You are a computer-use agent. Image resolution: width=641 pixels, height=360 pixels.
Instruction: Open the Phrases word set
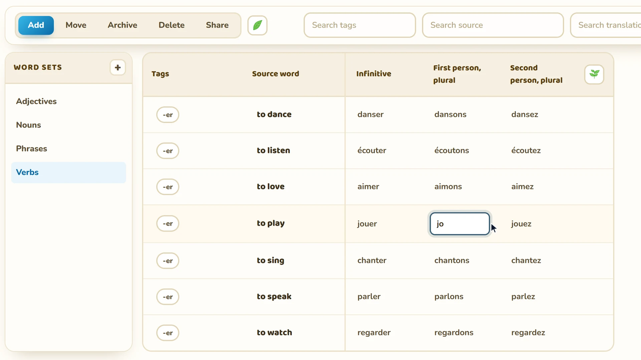tap(68, 149)
